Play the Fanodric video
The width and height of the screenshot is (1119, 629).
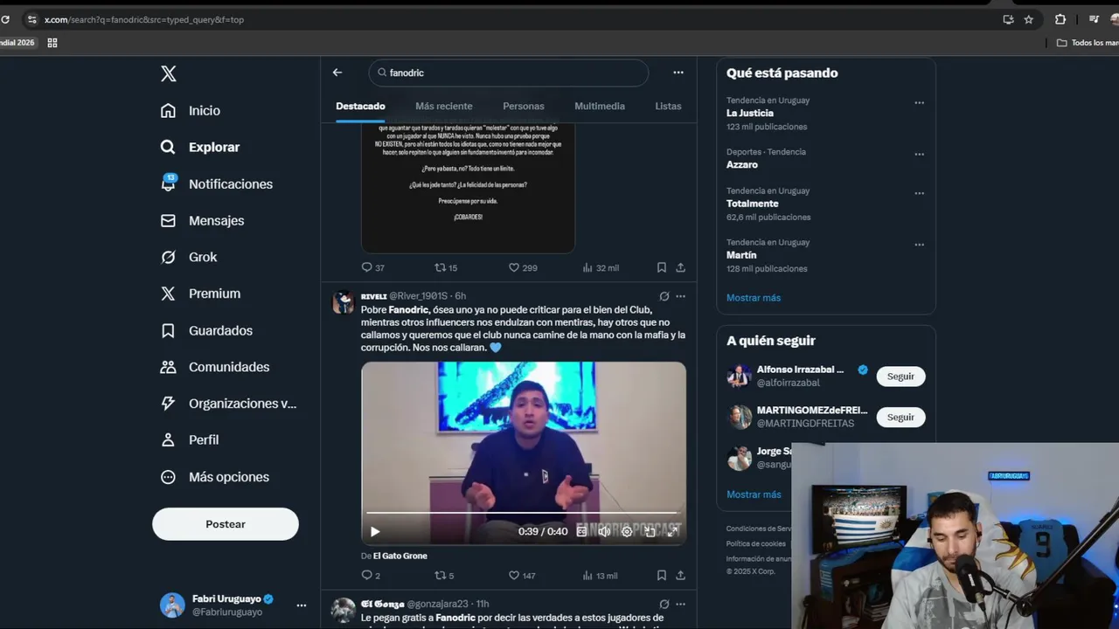[375, 531]
